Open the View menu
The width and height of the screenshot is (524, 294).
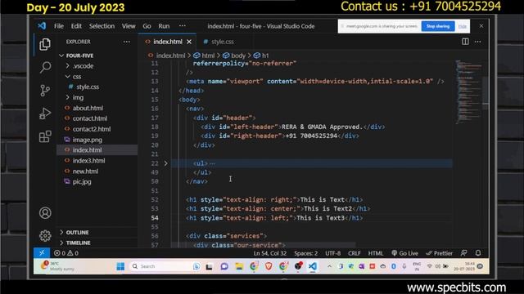tap(129, 26)
